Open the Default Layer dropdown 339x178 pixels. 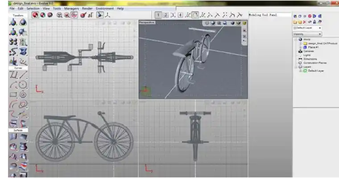[307, 28]
